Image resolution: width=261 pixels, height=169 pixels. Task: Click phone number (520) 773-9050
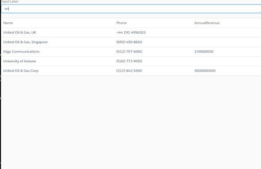[x=129, y=61]
